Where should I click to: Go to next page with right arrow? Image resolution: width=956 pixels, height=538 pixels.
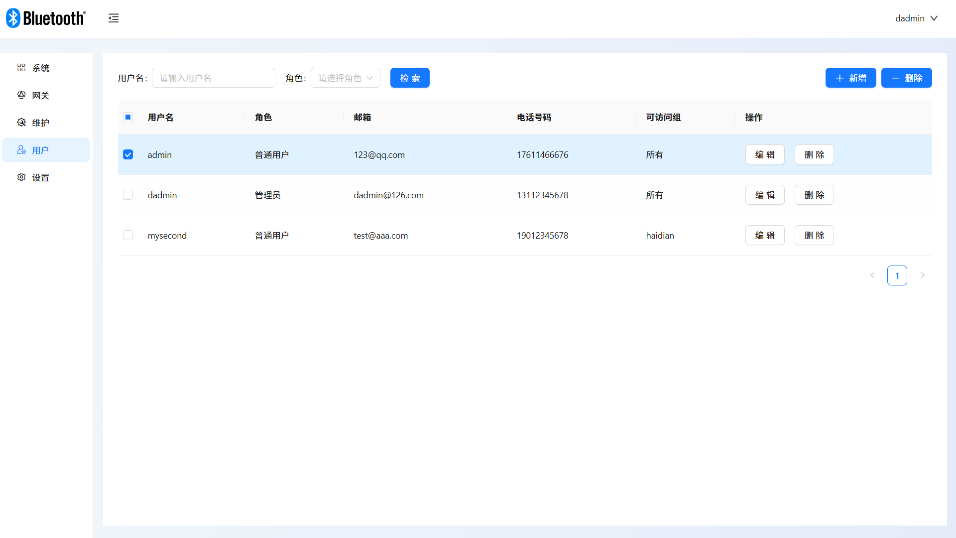[922, 275]
